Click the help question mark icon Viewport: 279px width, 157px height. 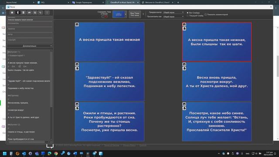click(143, 14)
